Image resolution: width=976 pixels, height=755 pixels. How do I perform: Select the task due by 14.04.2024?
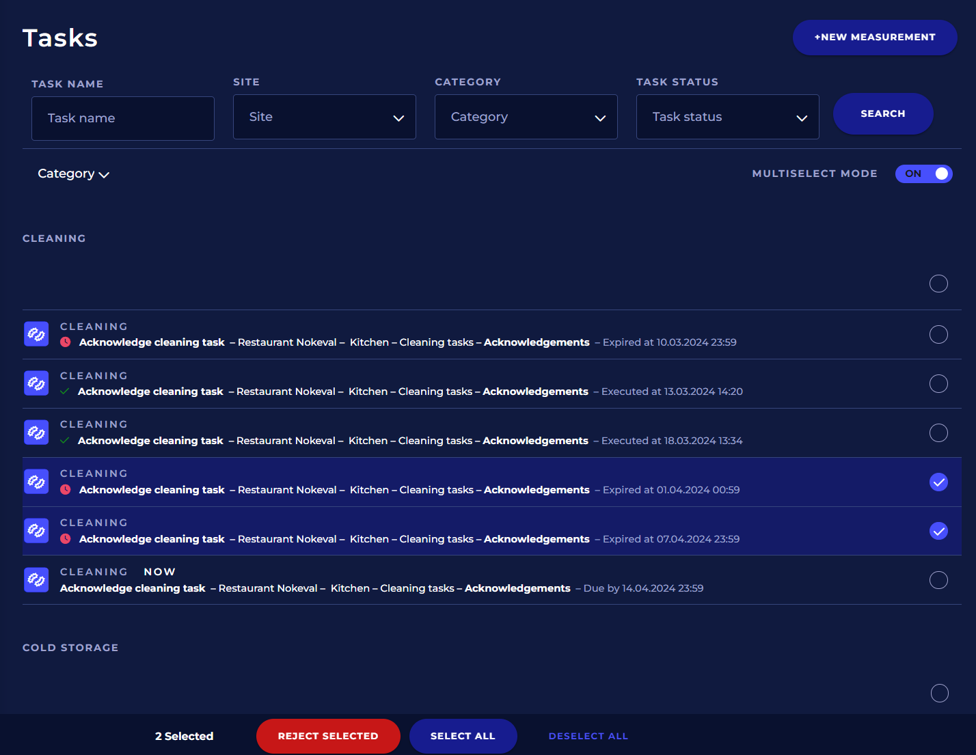point(938,580)
